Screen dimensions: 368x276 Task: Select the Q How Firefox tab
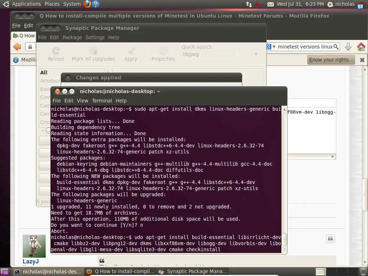click(x=23, y=36)
